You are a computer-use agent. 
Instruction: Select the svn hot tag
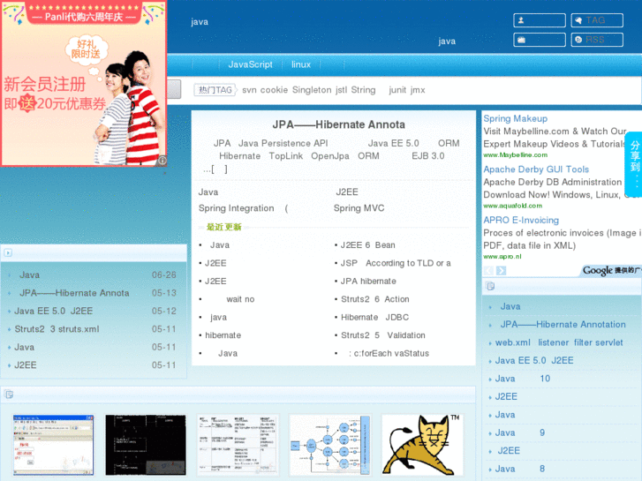coord(249,90)
